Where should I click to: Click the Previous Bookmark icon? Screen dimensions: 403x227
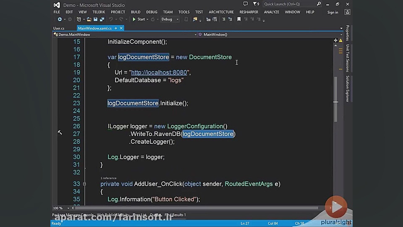pos(246,19)
